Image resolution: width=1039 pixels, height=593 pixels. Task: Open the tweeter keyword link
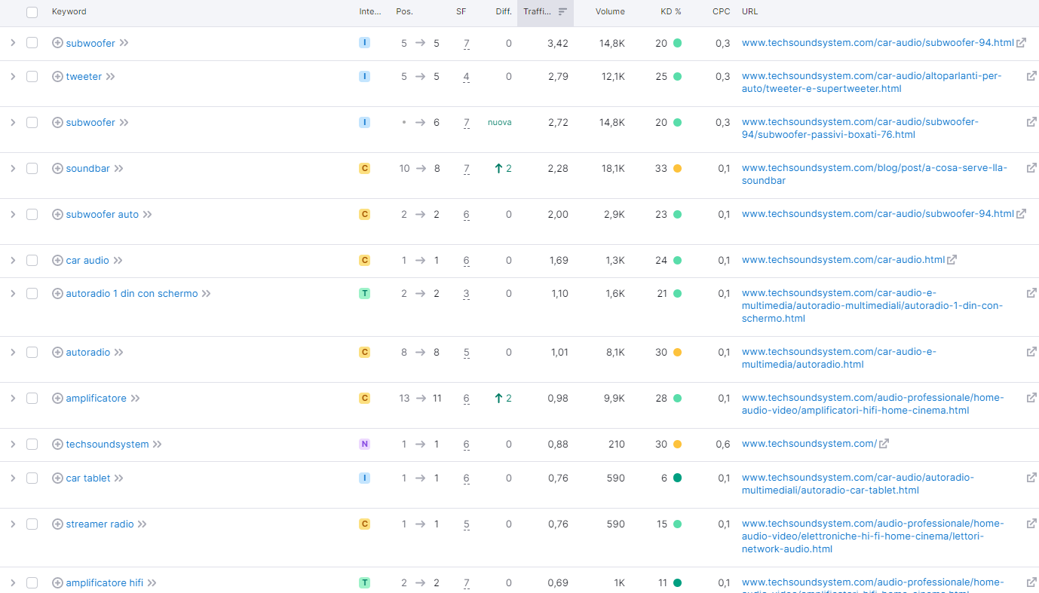(x=84, y=76)
